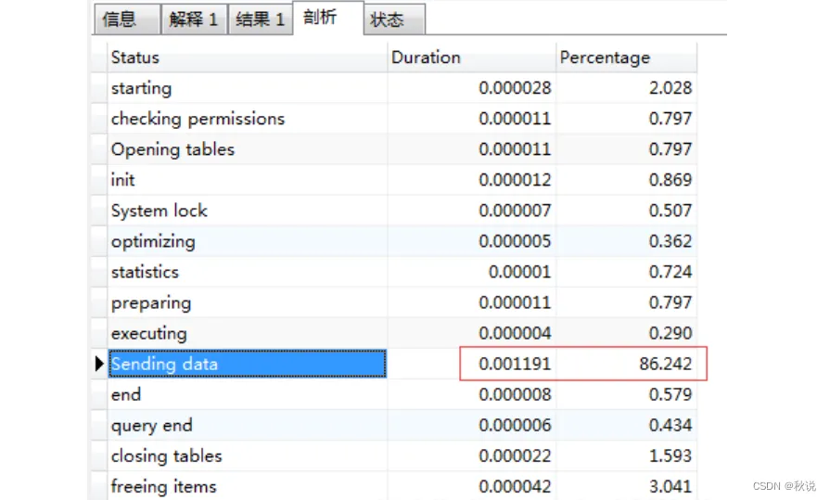Open the 结果 1 tab
Screen dimensions: 830x500
tap(260, 19)
